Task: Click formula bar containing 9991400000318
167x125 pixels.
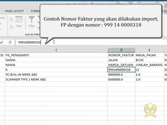Action: 91,42
